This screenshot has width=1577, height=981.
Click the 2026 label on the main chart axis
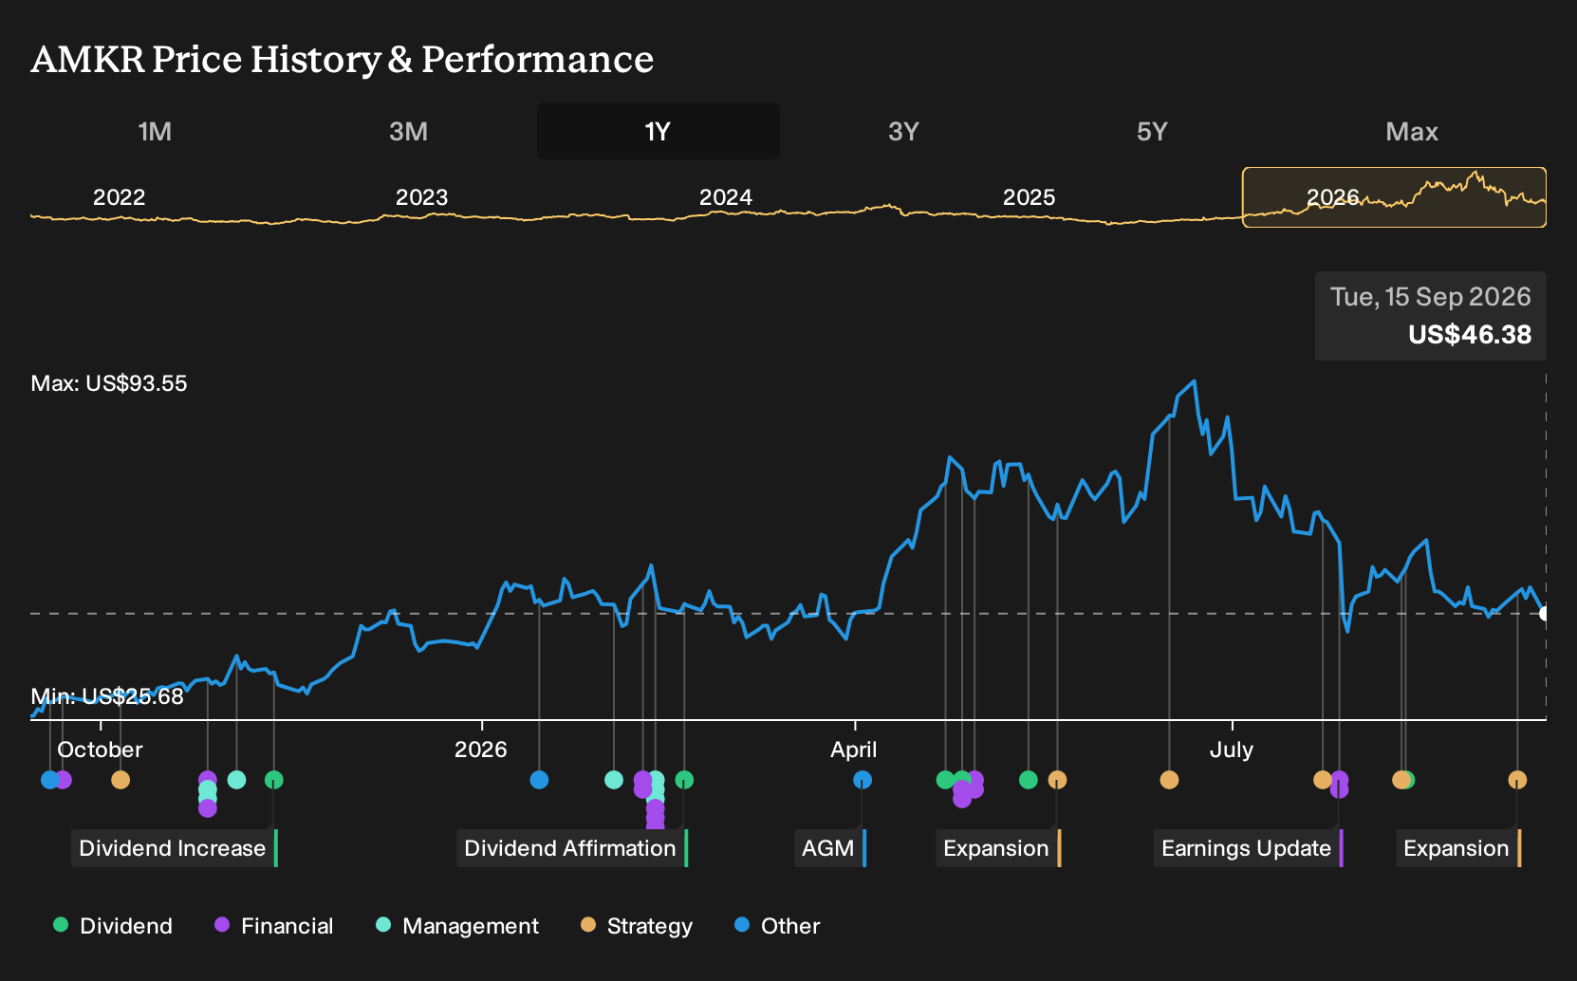(481, 750)
